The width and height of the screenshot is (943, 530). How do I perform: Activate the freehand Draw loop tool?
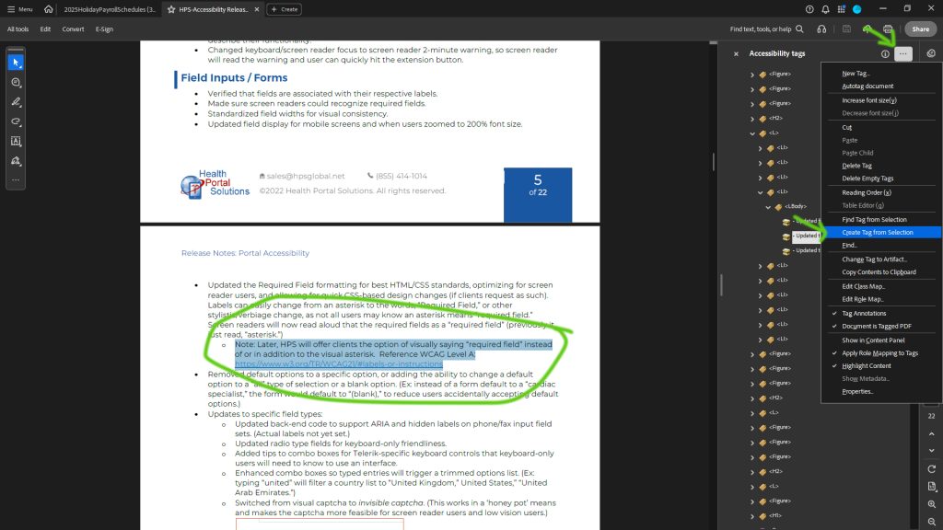pyautogui.click(x=16, y=121)
